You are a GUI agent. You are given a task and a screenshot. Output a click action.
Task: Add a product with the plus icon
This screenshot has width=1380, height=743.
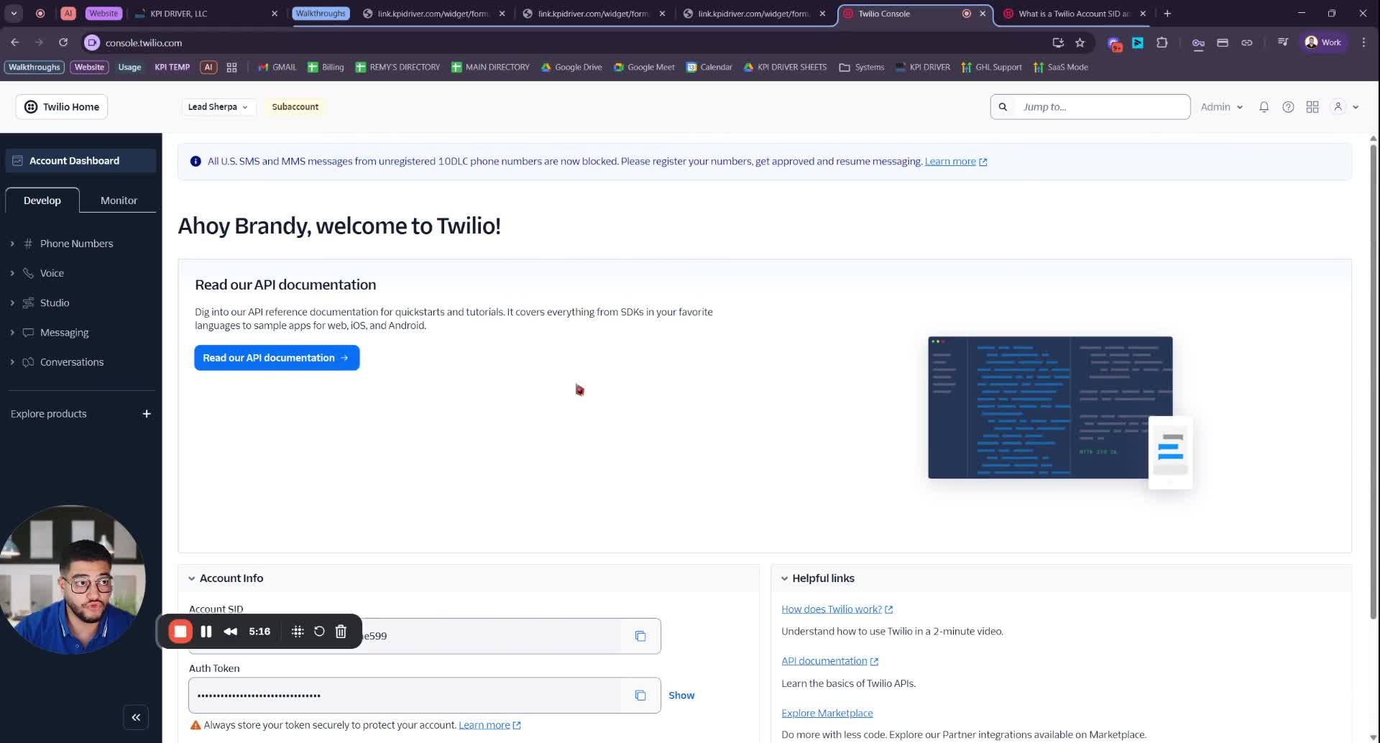[x=147, y=414]
